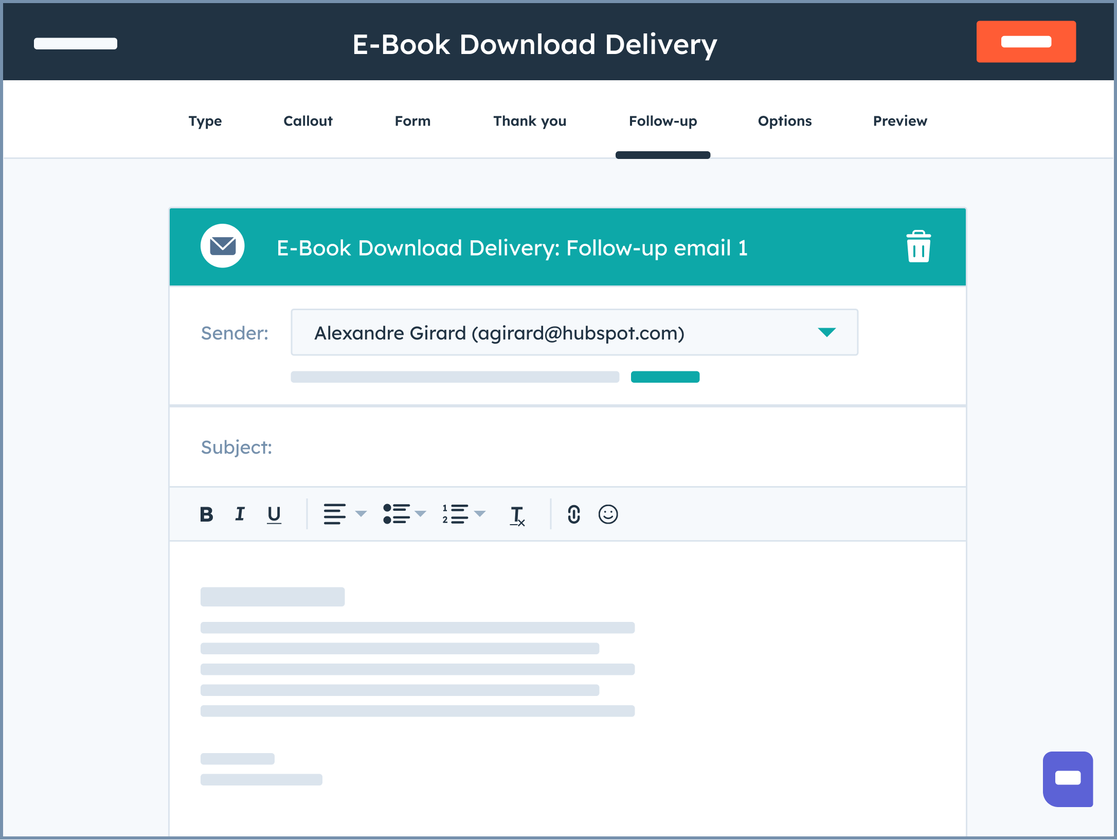Image resolution: width=1117 pixels, height=840 pixels.
Task: Clear text formatting
Action: pyautogui.click(x=517, y=516)
